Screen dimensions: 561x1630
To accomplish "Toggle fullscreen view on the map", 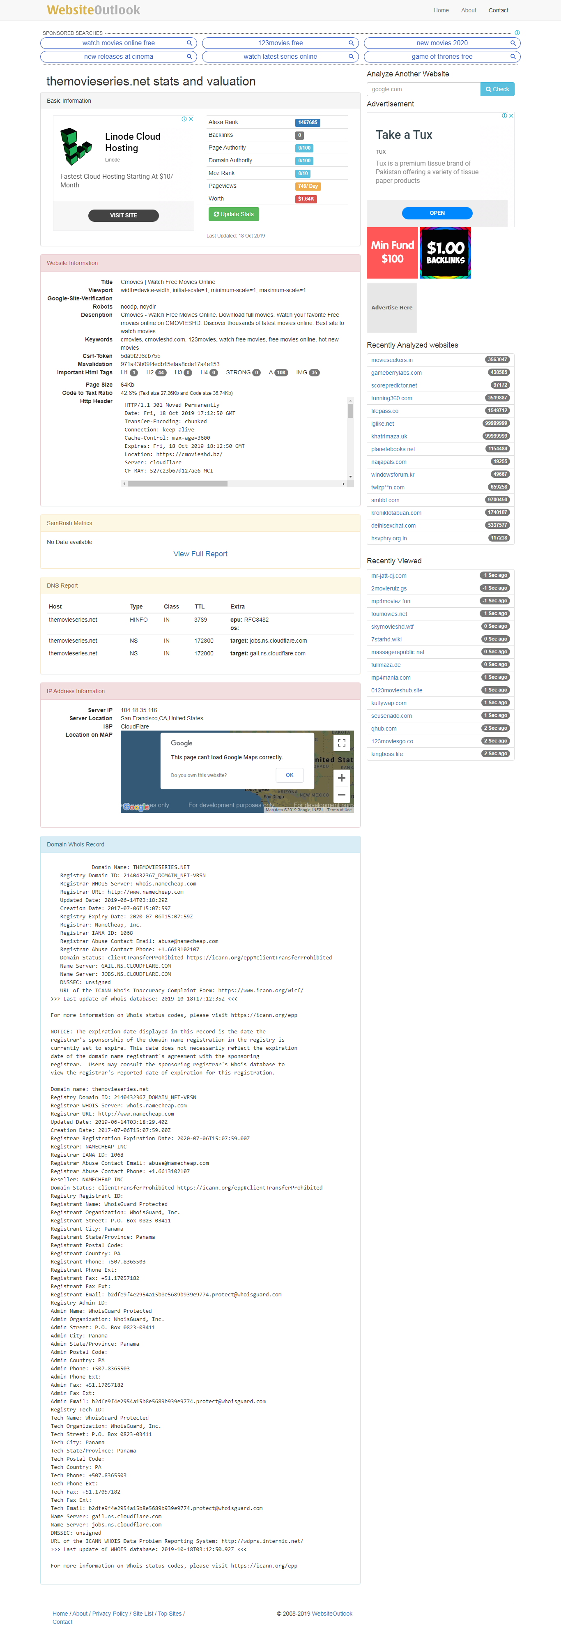I will click(x=341, y=742).
